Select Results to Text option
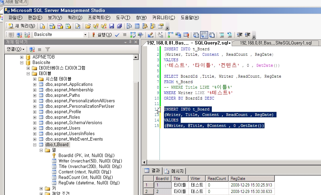The width and height of the screenshot is (321, 195). 196,35
